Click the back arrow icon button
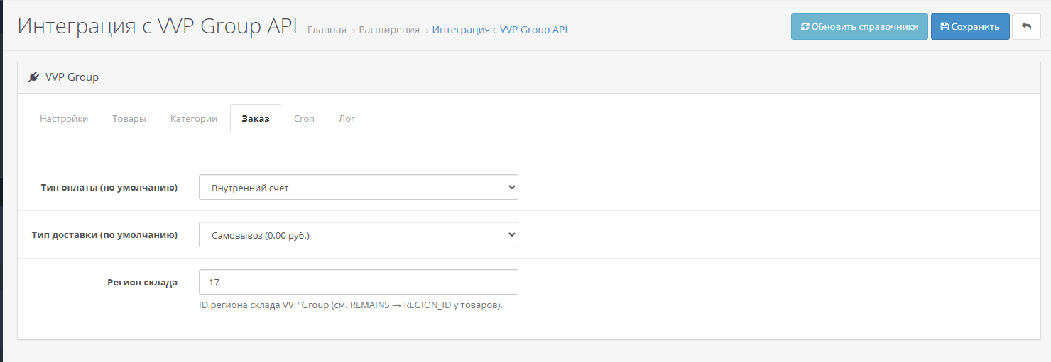This screenshot has height=362, width=1051. click(1026, 26)
